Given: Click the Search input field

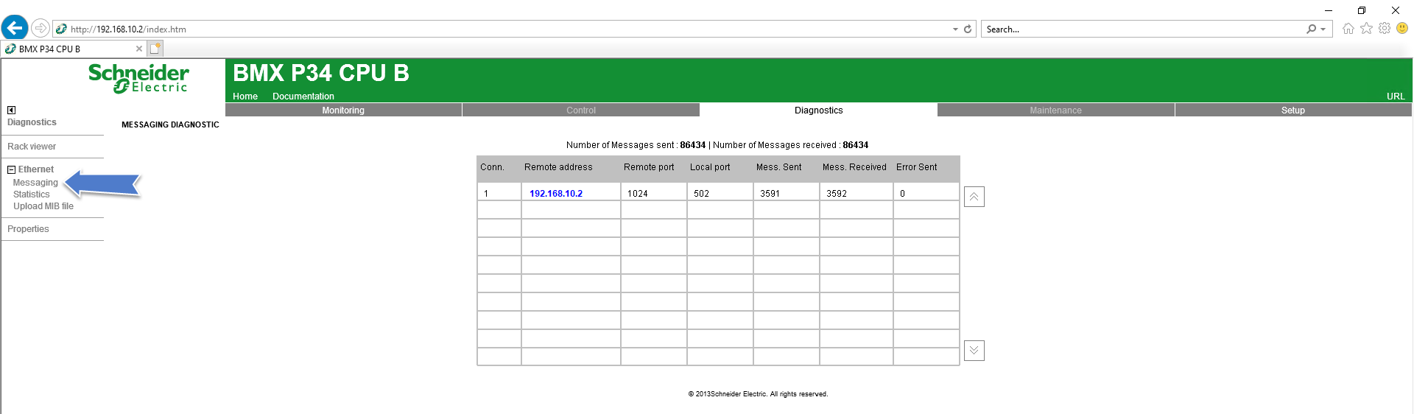Looking at the screenshot, I should click(x=1143, y=29).
